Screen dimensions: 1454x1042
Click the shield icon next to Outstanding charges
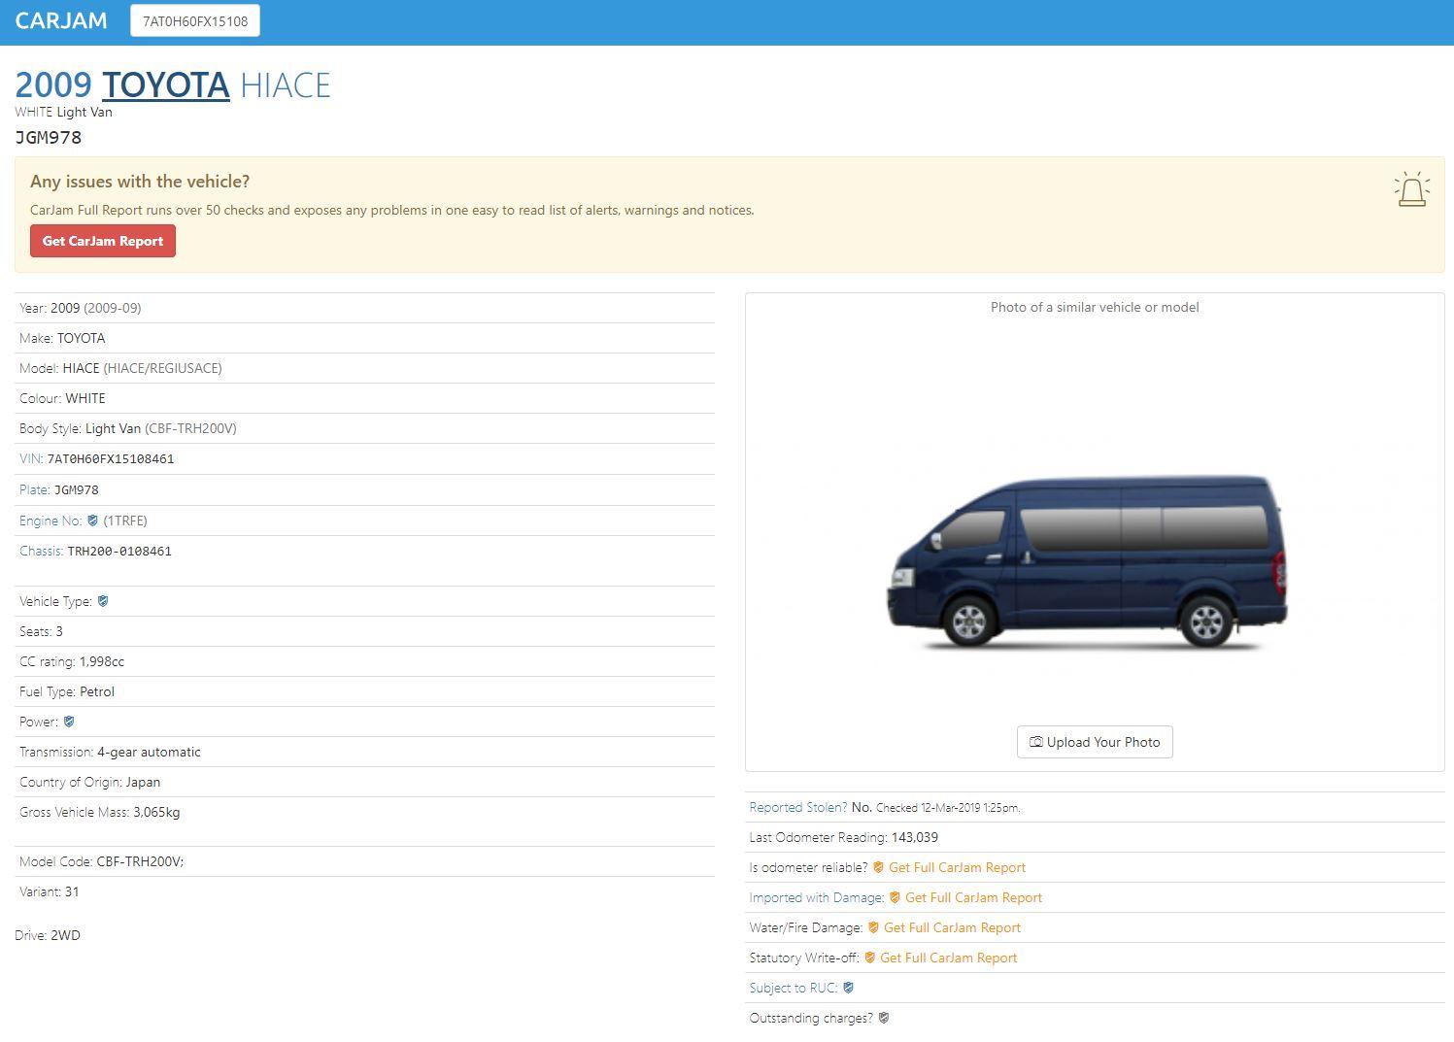tap(884, 1018)
